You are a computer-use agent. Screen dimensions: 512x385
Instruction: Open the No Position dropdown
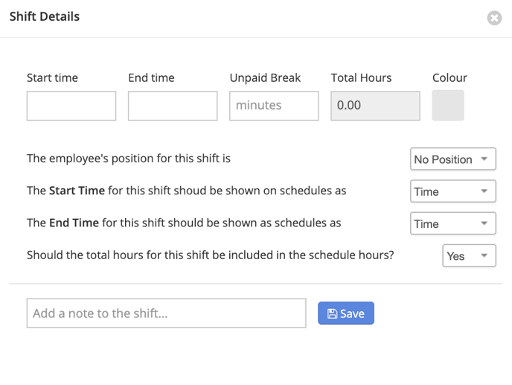tap(453, 159)
